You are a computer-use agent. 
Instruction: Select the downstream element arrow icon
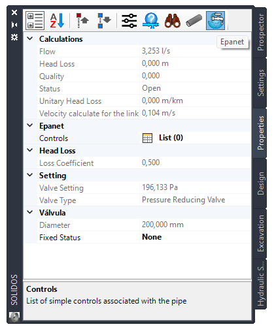[x=104, y=21]
